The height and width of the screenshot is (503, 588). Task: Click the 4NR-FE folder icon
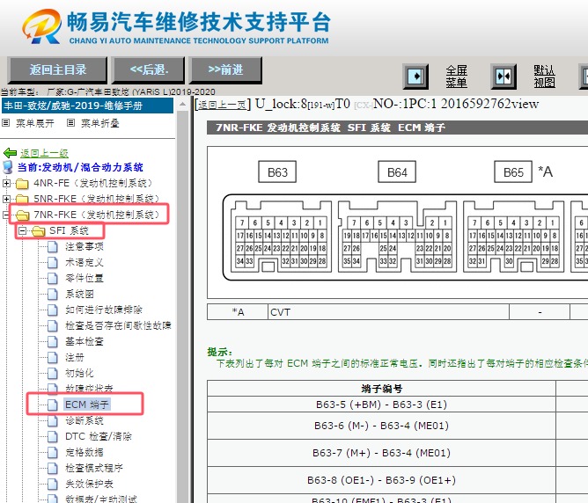click(23, 184)
